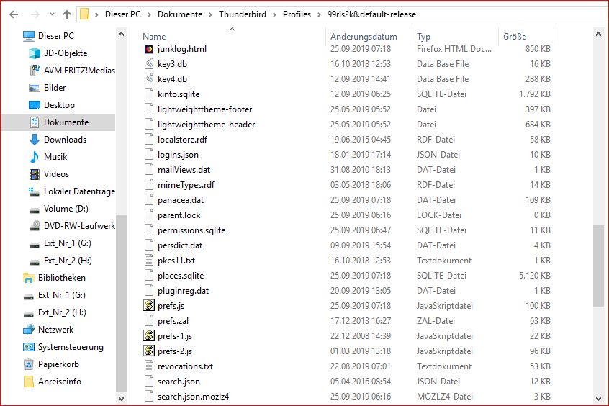Select persdict.dat file
The image size is (609, 406).
coord(180,245)
